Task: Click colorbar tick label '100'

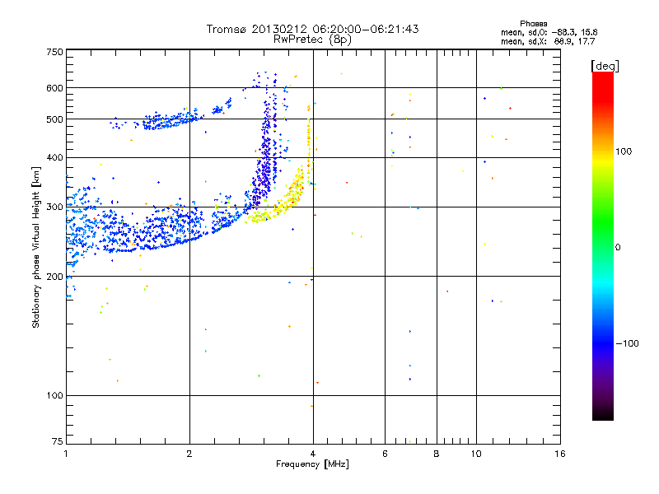Action: (624, 151)
